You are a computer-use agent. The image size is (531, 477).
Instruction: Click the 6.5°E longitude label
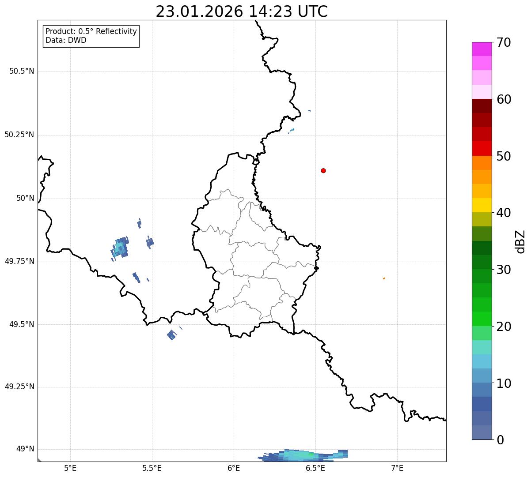coord(315,468)
